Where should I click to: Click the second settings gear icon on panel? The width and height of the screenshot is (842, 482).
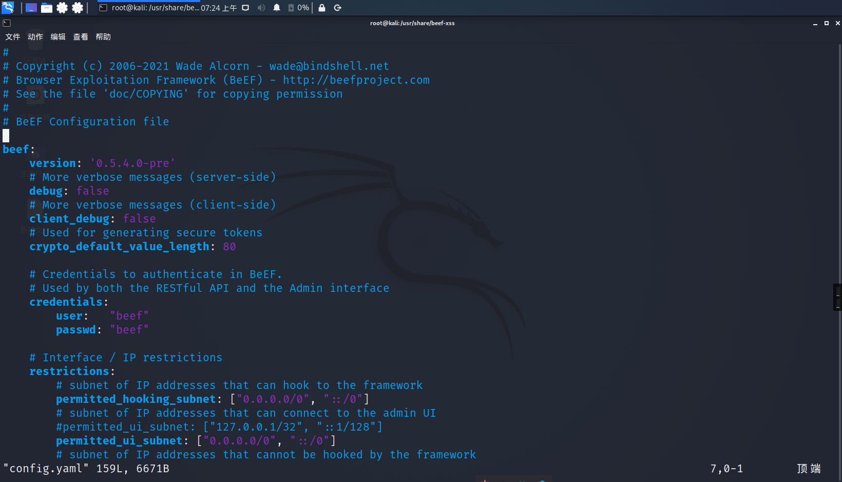pos(78,8)
